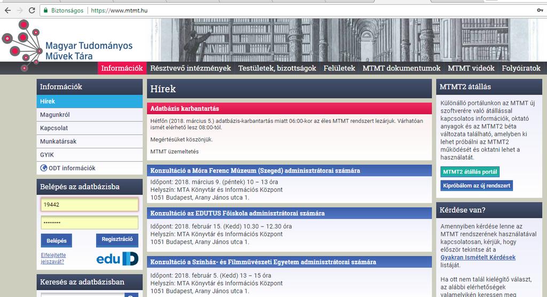
Task: Click the Kérdése van? panel header
Action: [489, 210]
